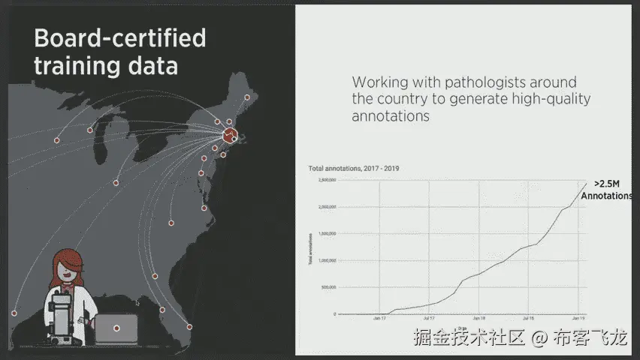Click the 1,500,000 y-axis tick label
The width and height of the screenshot is (640, 360).
pyautogui.click(x=328, y=233)
